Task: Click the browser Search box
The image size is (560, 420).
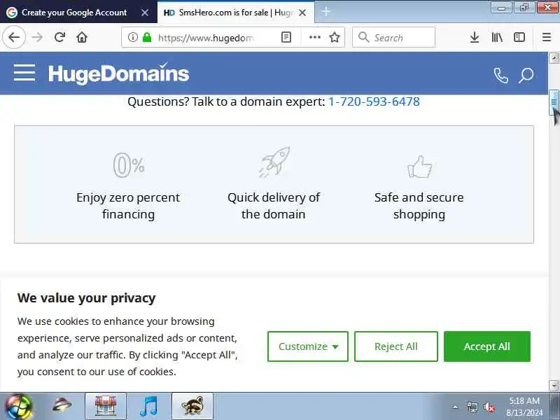Action: click(x=393, y=37)
